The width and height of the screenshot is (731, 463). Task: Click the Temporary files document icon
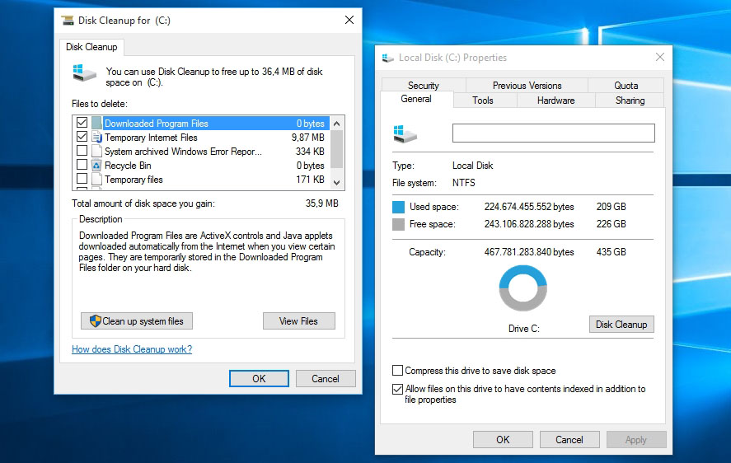coord(96,179)
